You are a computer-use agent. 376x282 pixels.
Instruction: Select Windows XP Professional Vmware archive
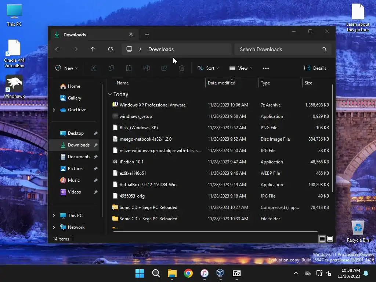221,105
